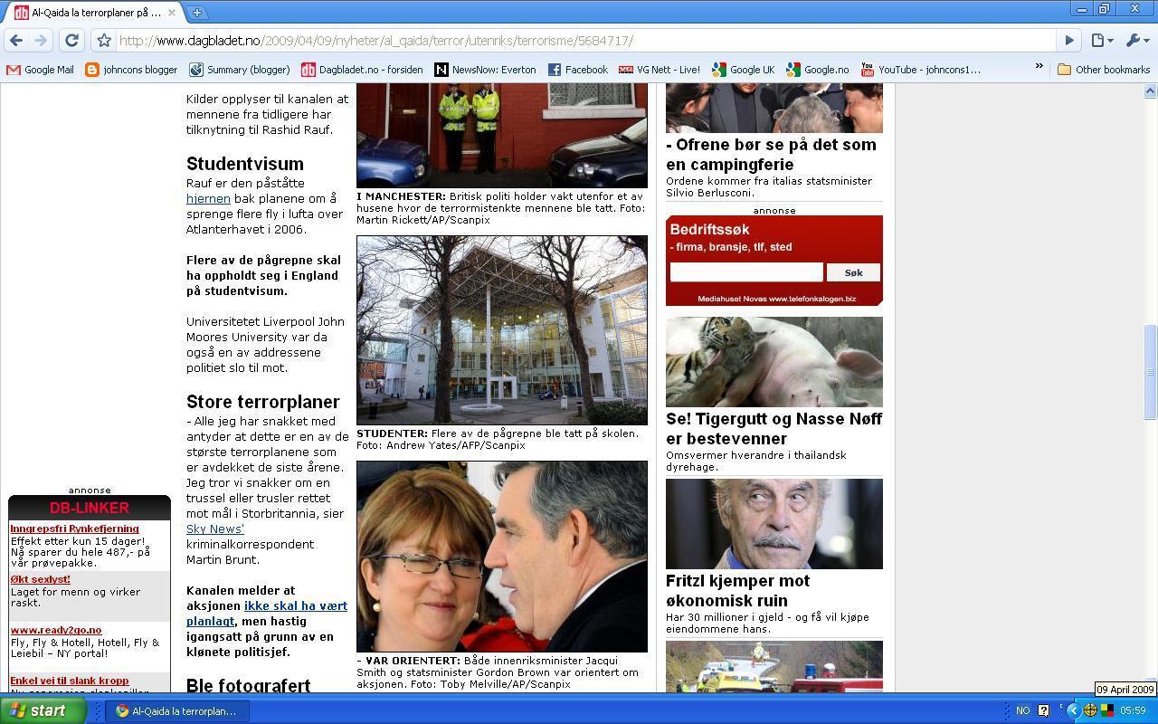Click the yellow crosshair tray icon
The width and height of the screenshot is (1158, 724).
point(1090,710)
